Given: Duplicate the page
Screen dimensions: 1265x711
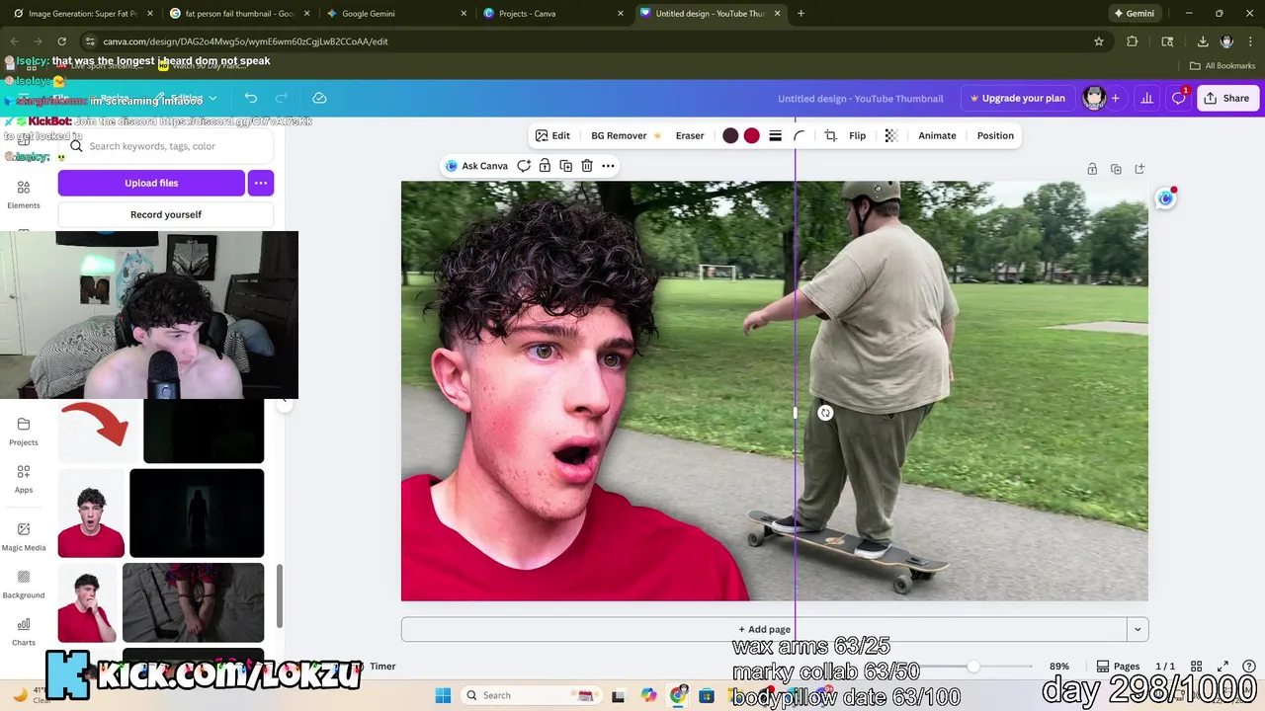Looking at the screenshot, I should point(1116,169).
